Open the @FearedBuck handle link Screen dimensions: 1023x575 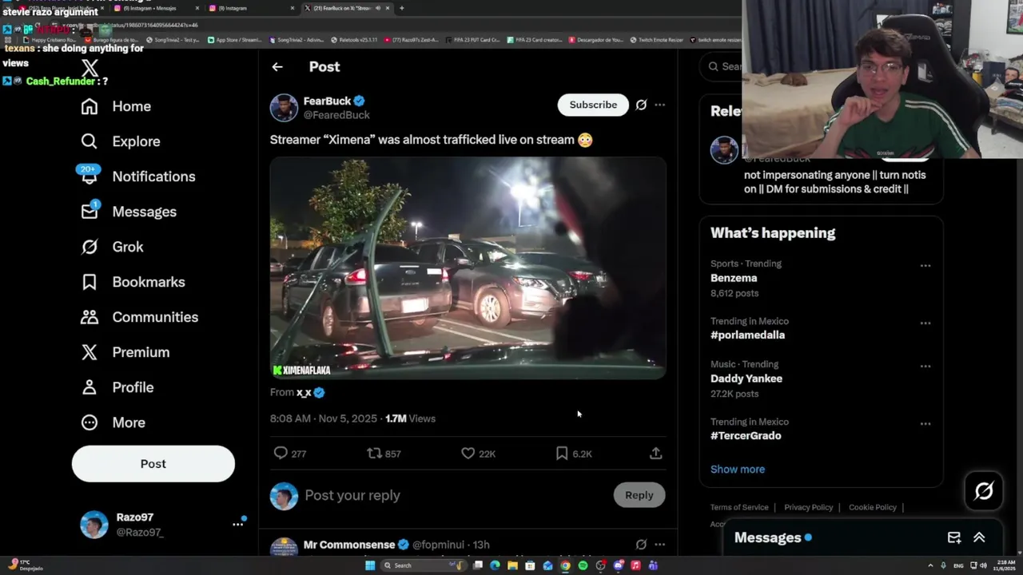click(x=336, y=115)
